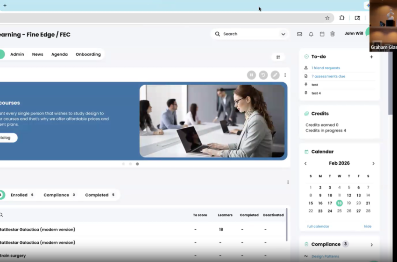Click the office meeting banner image
Image resolution: width=397 pixels, height=262 pixels.
[x=212, y=121]
